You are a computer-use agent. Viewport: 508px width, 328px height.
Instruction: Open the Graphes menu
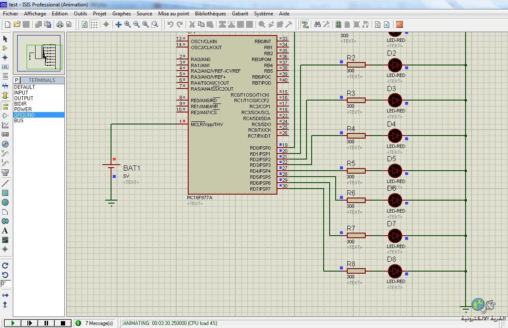[121, 14]
